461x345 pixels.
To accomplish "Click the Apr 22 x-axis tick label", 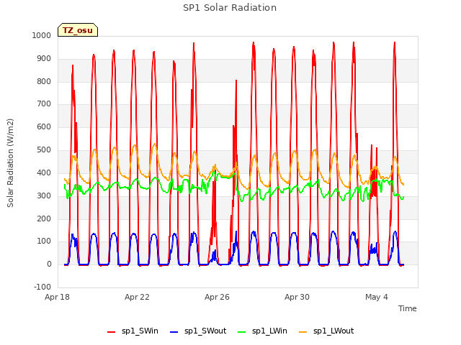I will 137,297.
